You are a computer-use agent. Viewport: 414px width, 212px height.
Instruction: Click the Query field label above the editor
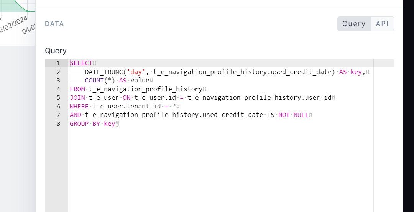[56, 51]
